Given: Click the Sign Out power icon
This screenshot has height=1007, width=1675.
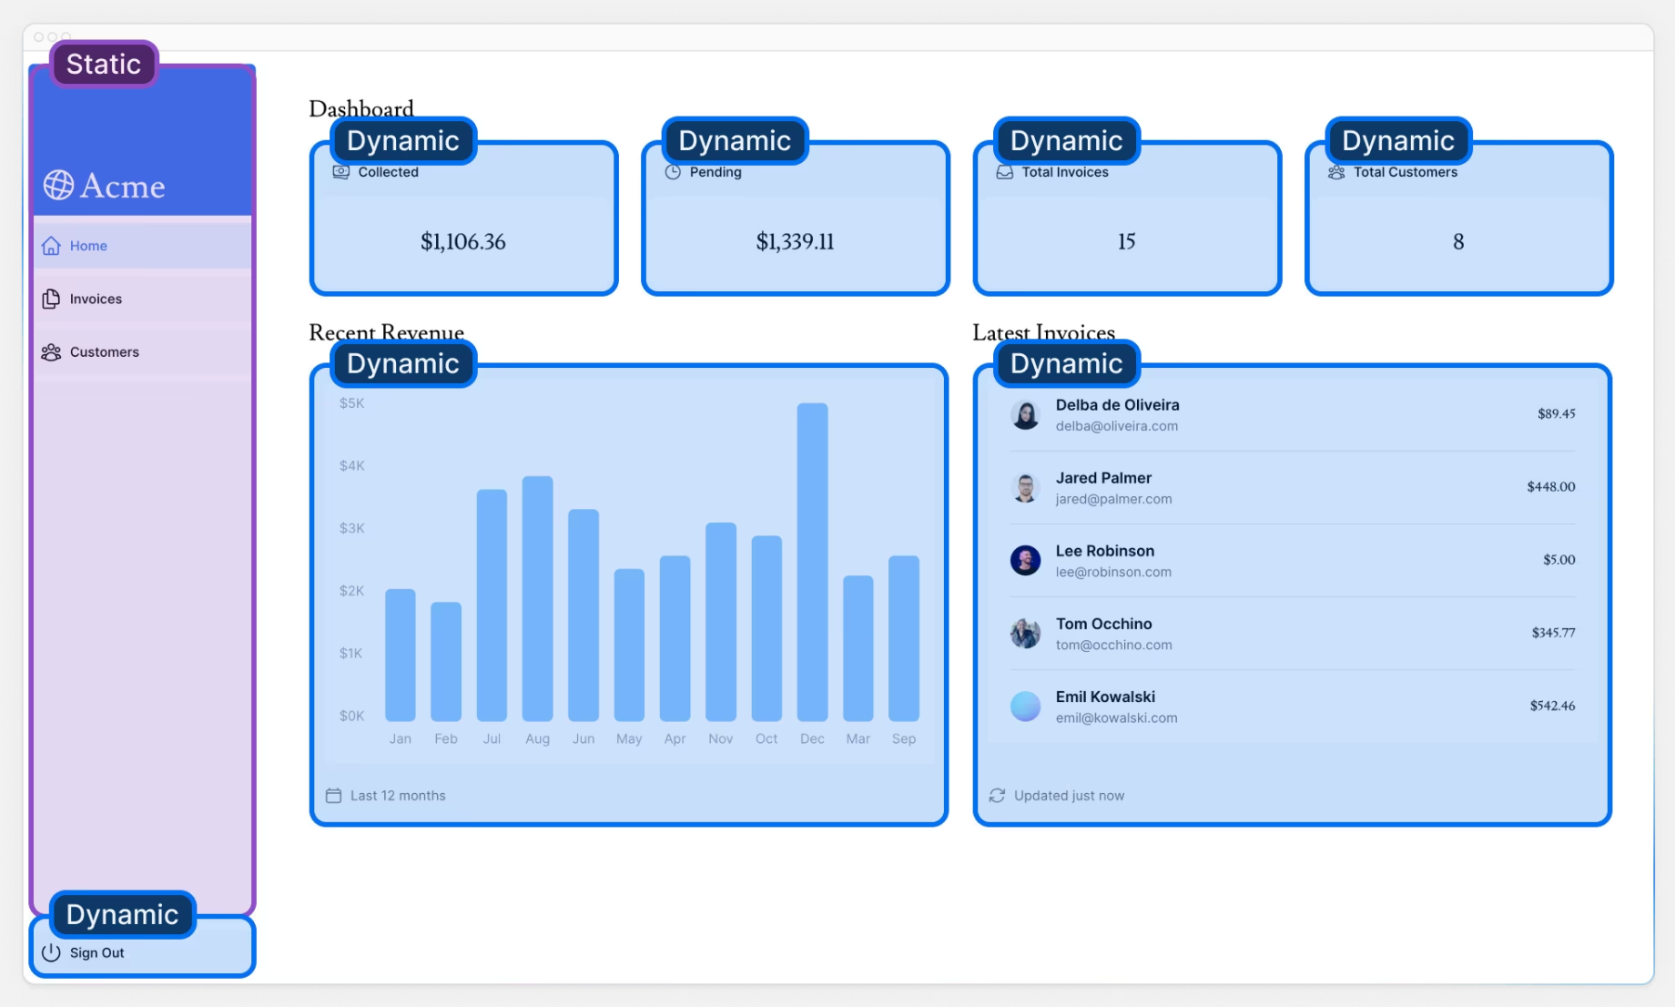Looking at the screenshot, I should click(52, 952).
